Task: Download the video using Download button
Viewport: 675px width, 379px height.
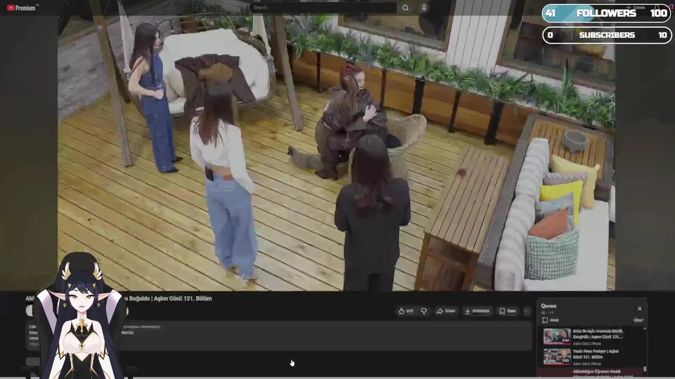Action: pyautogui.click(x=478, y=311)
